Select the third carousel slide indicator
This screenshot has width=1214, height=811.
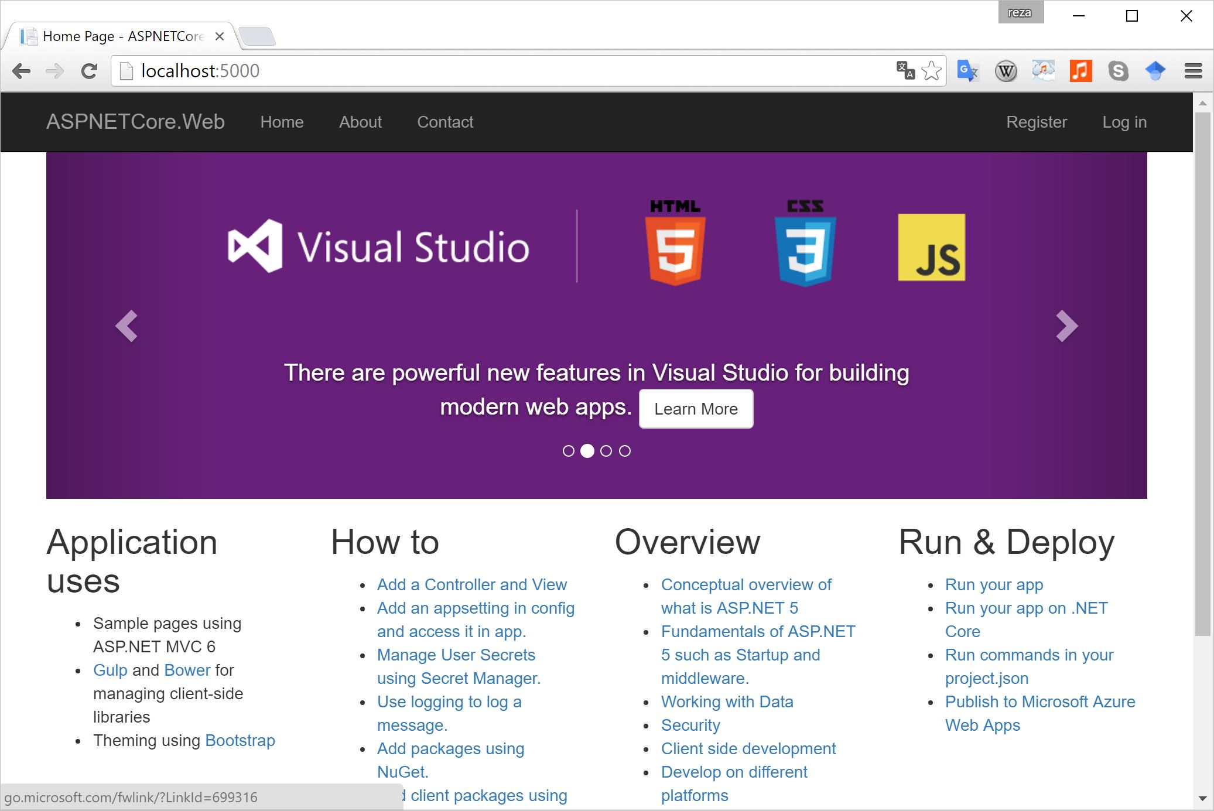pos(606,451)
